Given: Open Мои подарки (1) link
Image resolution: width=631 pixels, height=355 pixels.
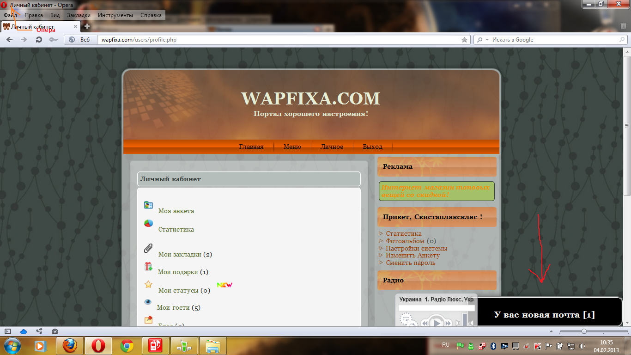Looking at the screenshot, I should point(183,272).
